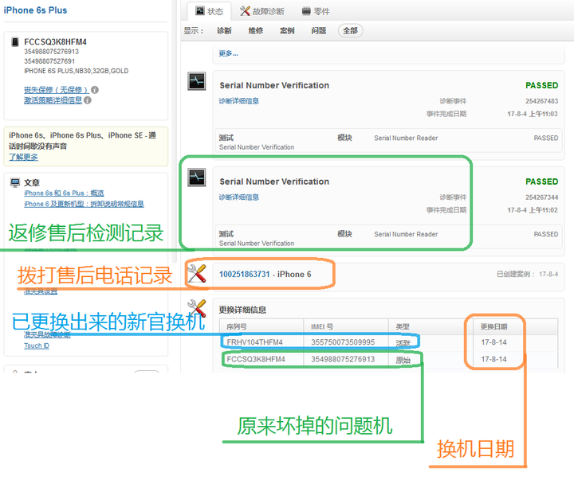The width and height of the screenshot is (574, 484).
Task: Select the 全部 filter pill
Action: click(x=350, y=31)
